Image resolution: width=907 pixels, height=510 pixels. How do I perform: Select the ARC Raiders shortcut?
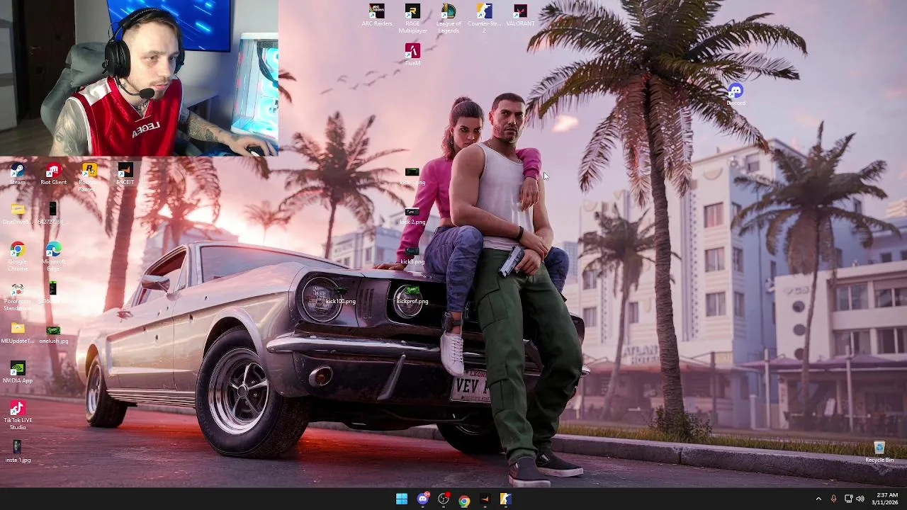click(377, 16)
